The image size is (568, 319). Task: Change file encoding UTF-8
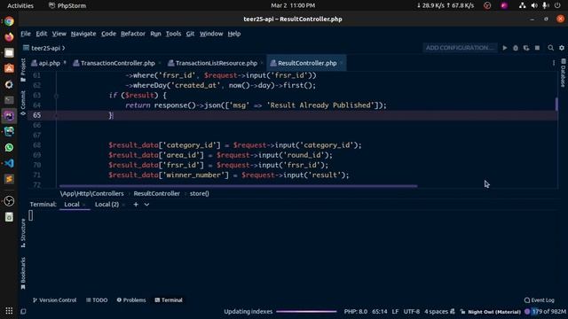[412, 311]
